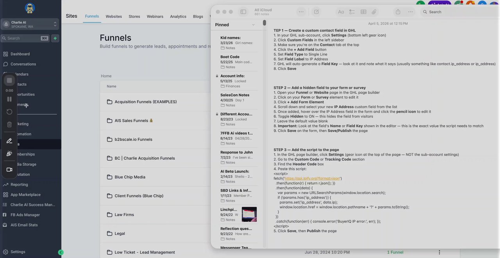The width and height of the screenshot is (500, 258).
Task: Delete the recording using the trash icon
Action: pyautogui.click(x=9, y=125)
